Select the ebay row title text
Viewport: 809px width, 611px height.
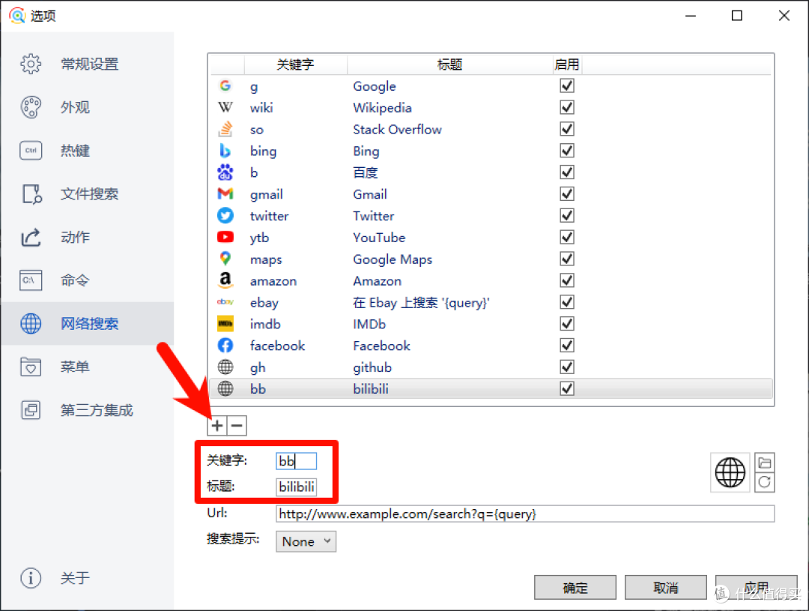coord(421,303)
